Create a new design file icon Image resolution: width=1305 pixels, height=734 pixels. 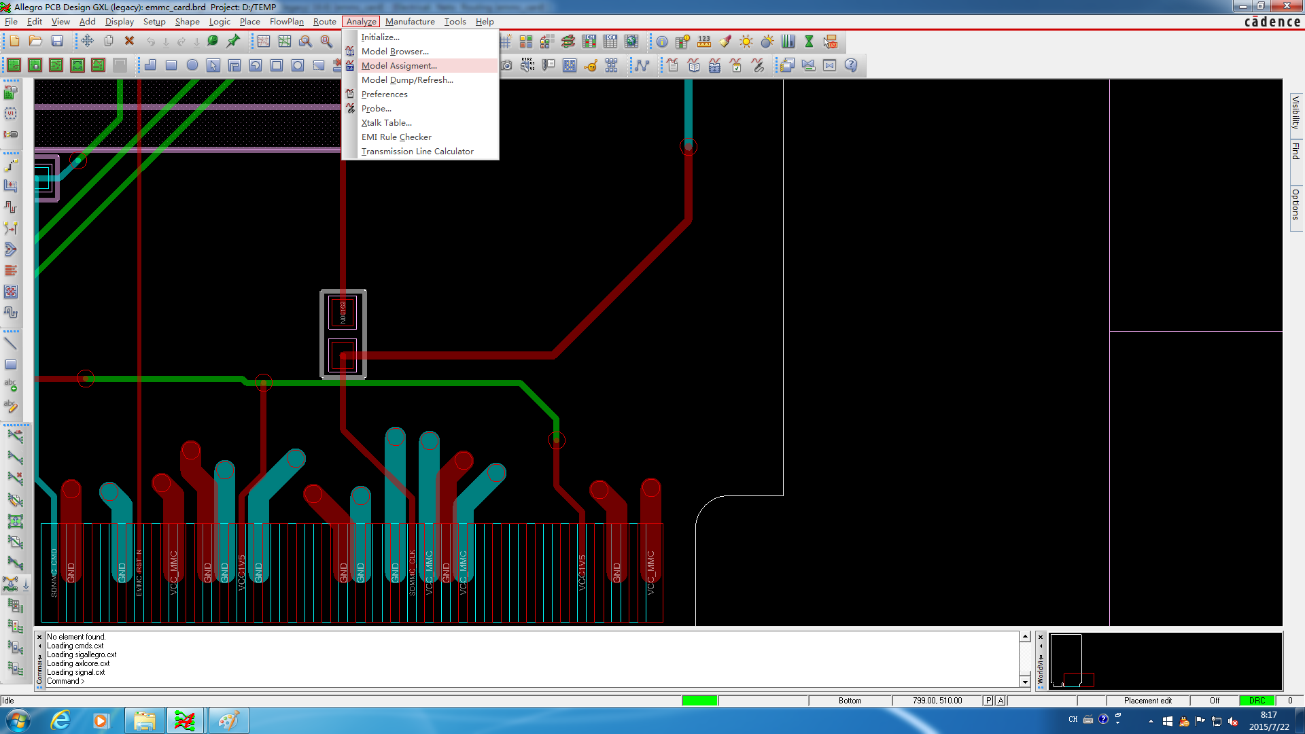[14, 41]
